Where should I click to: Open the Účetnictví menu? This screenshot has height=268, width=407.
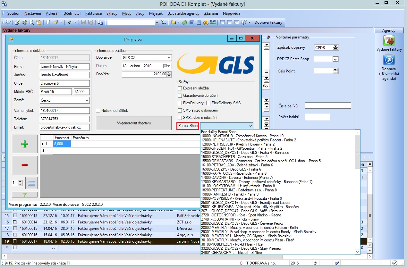pos(72,13)
